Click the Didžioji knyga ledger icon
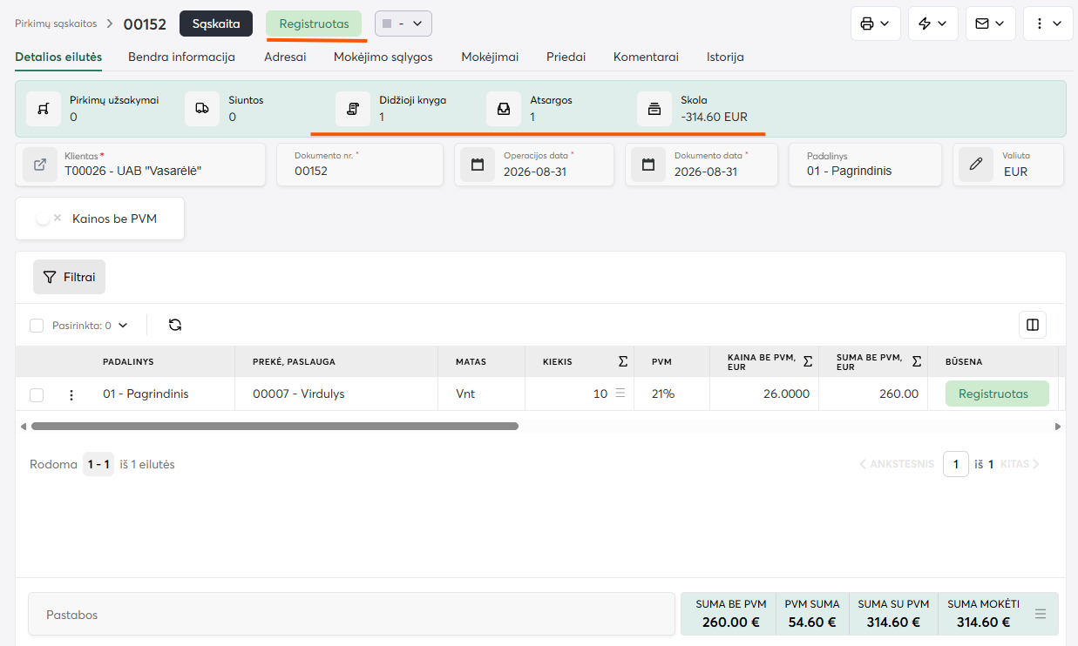Screen dimensions: 1078x646 point(353,109)
